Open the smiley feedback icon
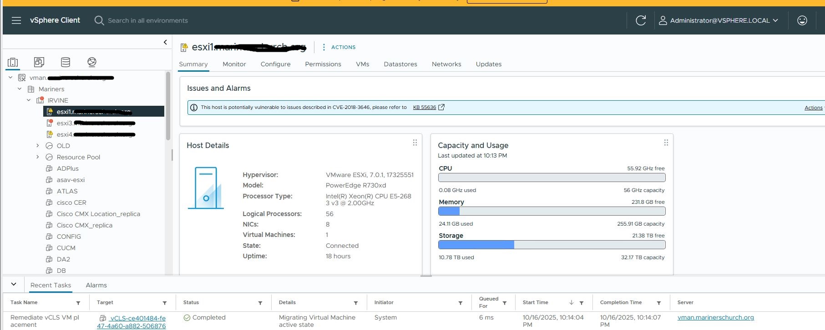Screen dimensions: 825x330 point(802,20)
